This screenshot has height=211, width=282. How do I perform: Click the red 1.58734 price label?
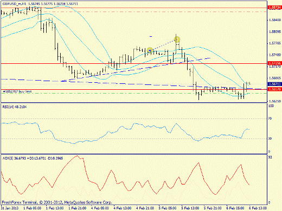click(x=275, y=8)
